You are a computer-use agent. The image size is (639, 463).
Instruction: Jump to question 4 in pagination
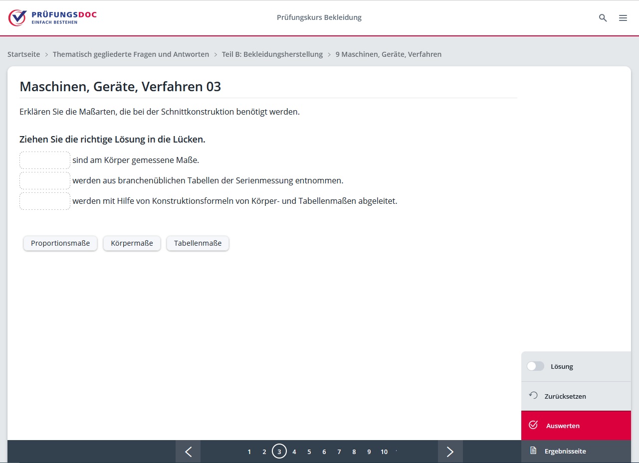tap(294, 452)
